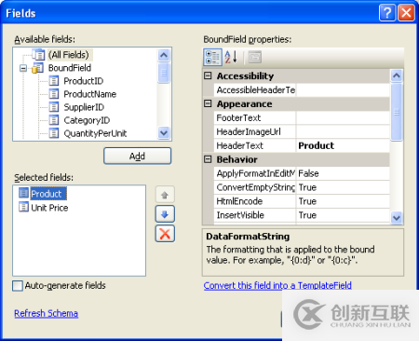
Task: Delete the selected field with red X
Action: (x=165, y=234)
